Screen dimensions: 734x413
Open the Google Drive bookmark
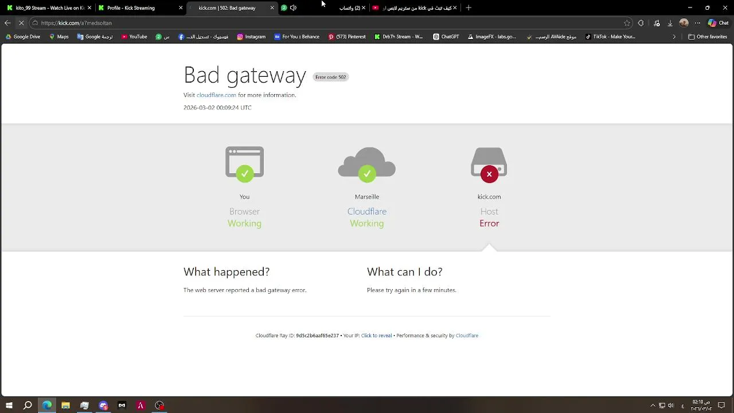point(23,37)
